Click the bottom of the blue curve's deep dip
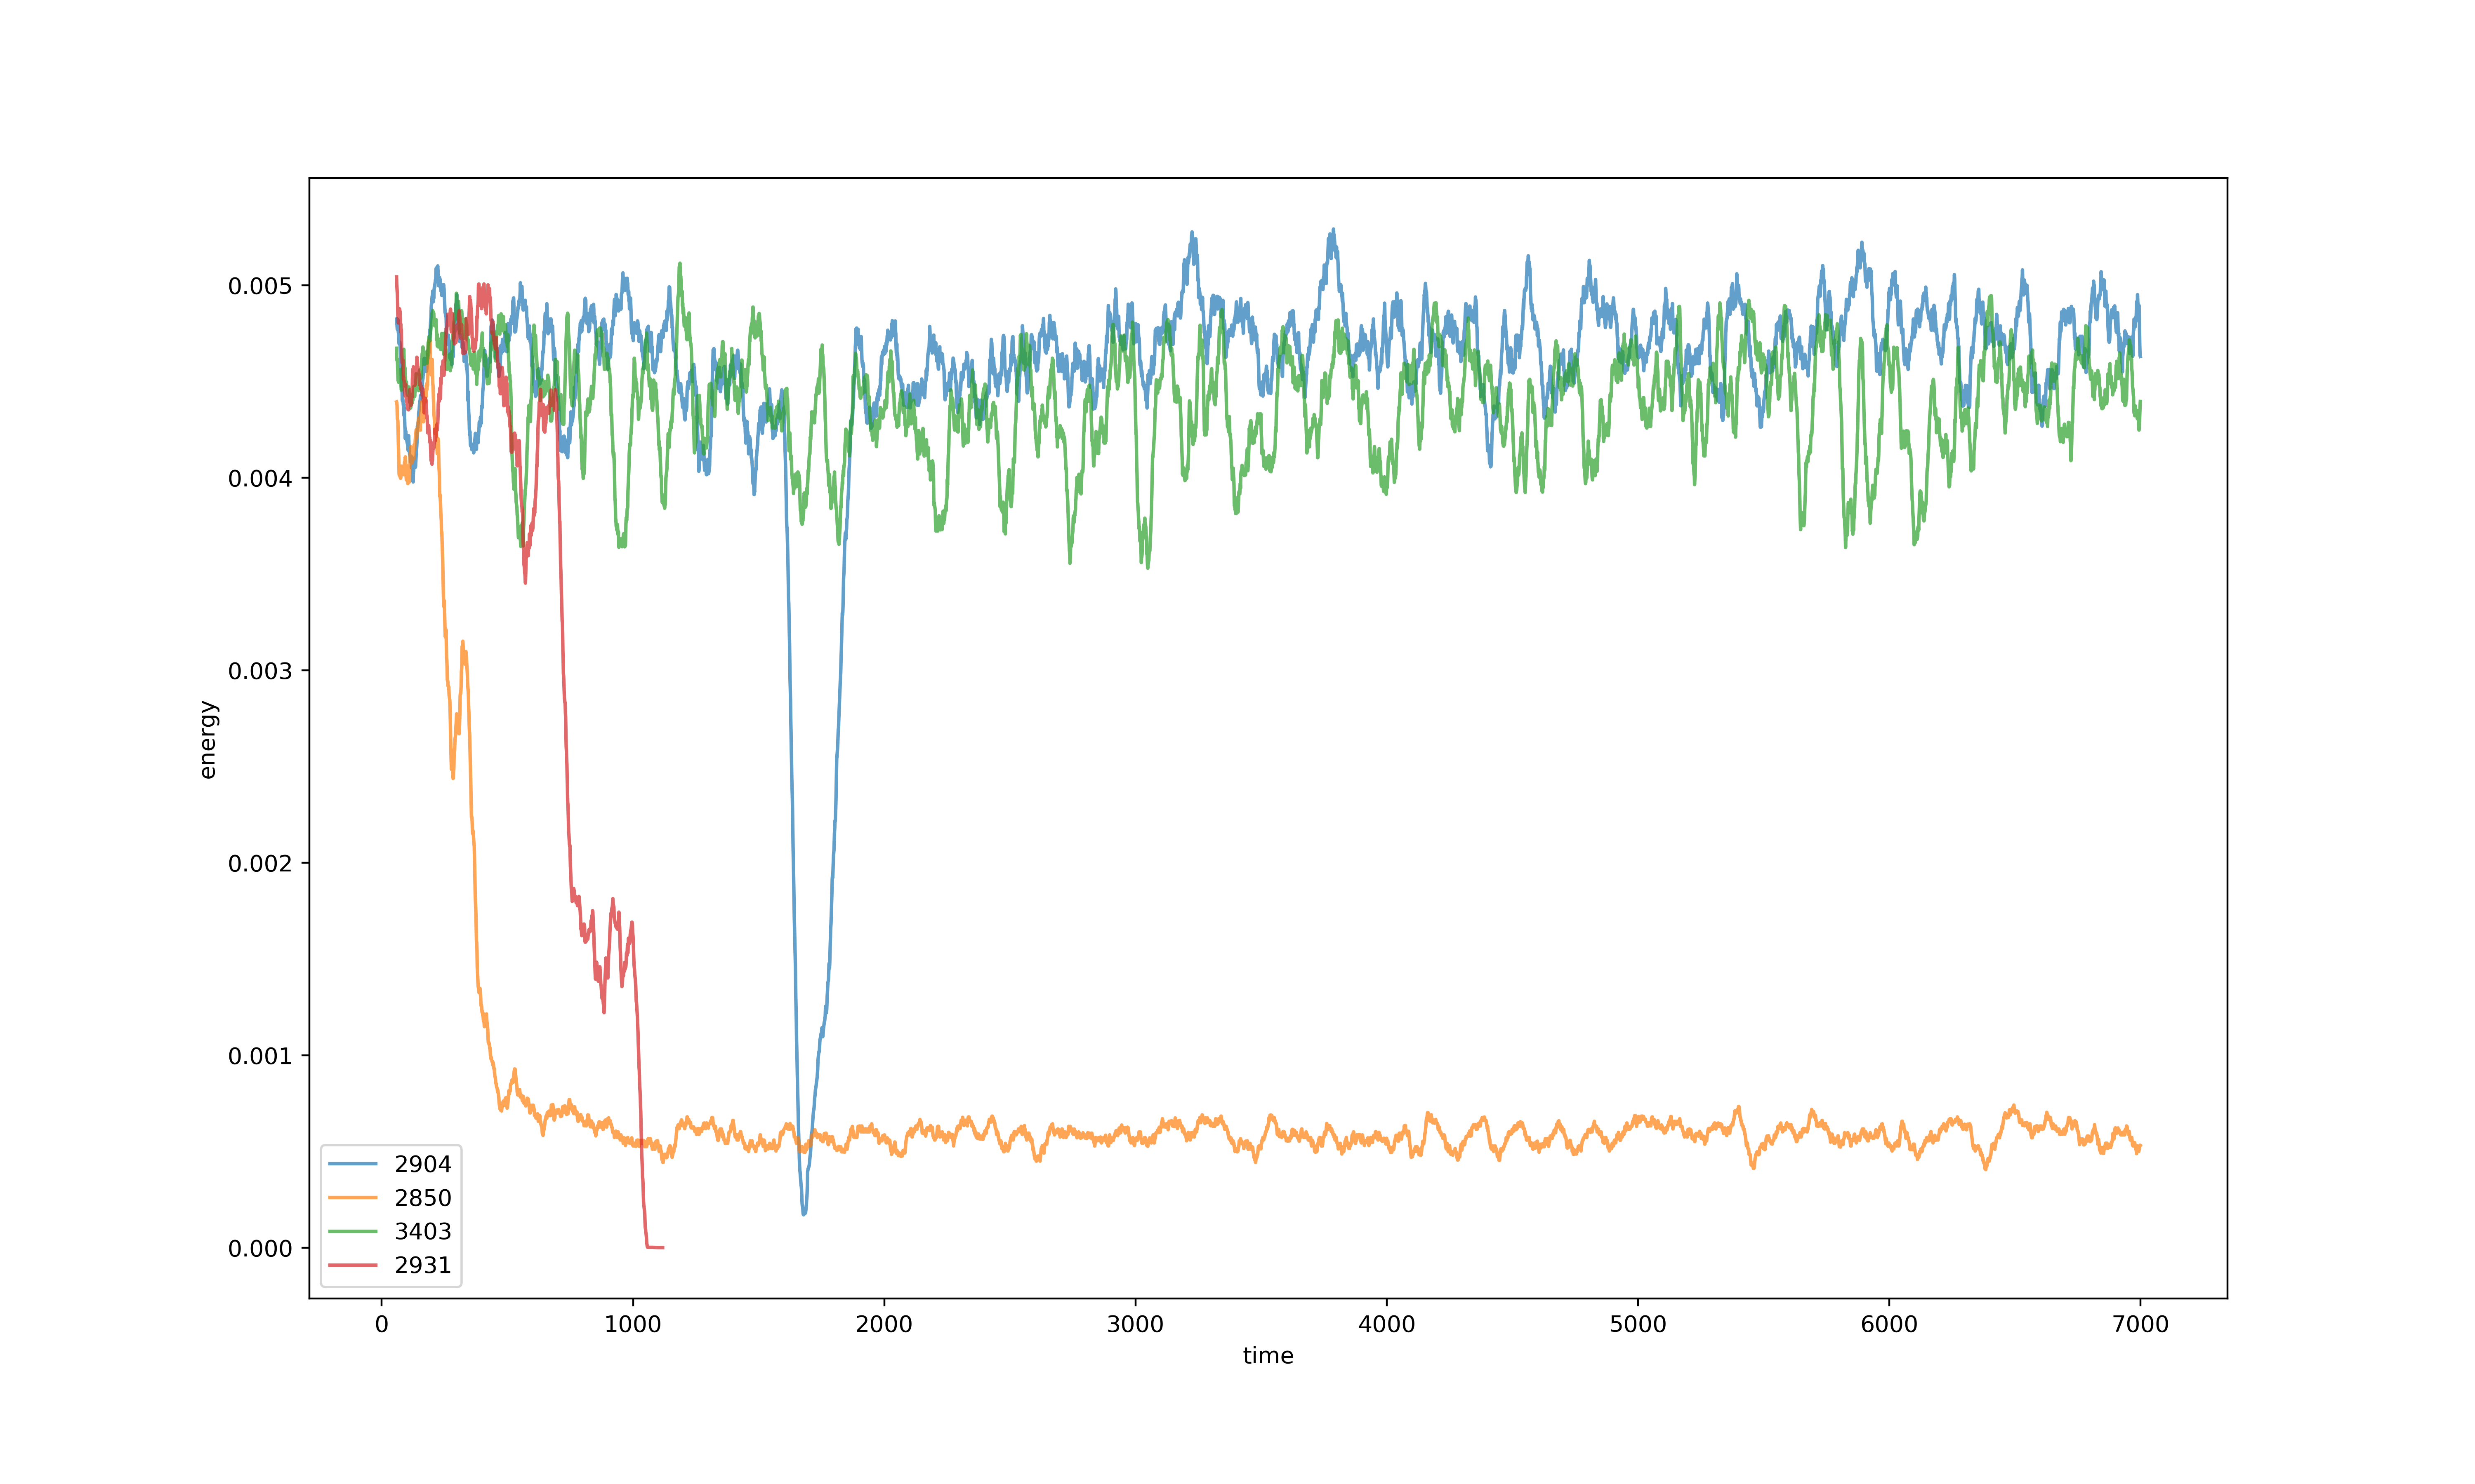 point(803,1213)
